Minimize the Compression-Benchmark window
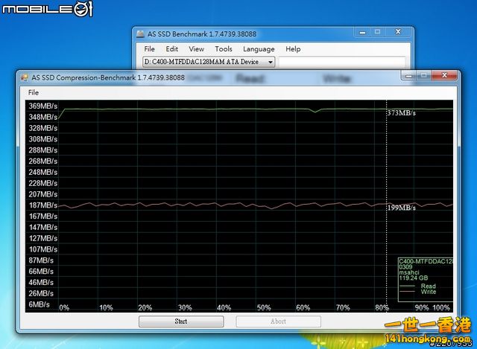This screenshot has height=349, width=477. [407, 76]
